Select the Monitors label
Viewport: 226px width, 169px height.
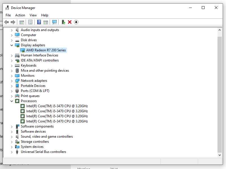click(28, 76)
